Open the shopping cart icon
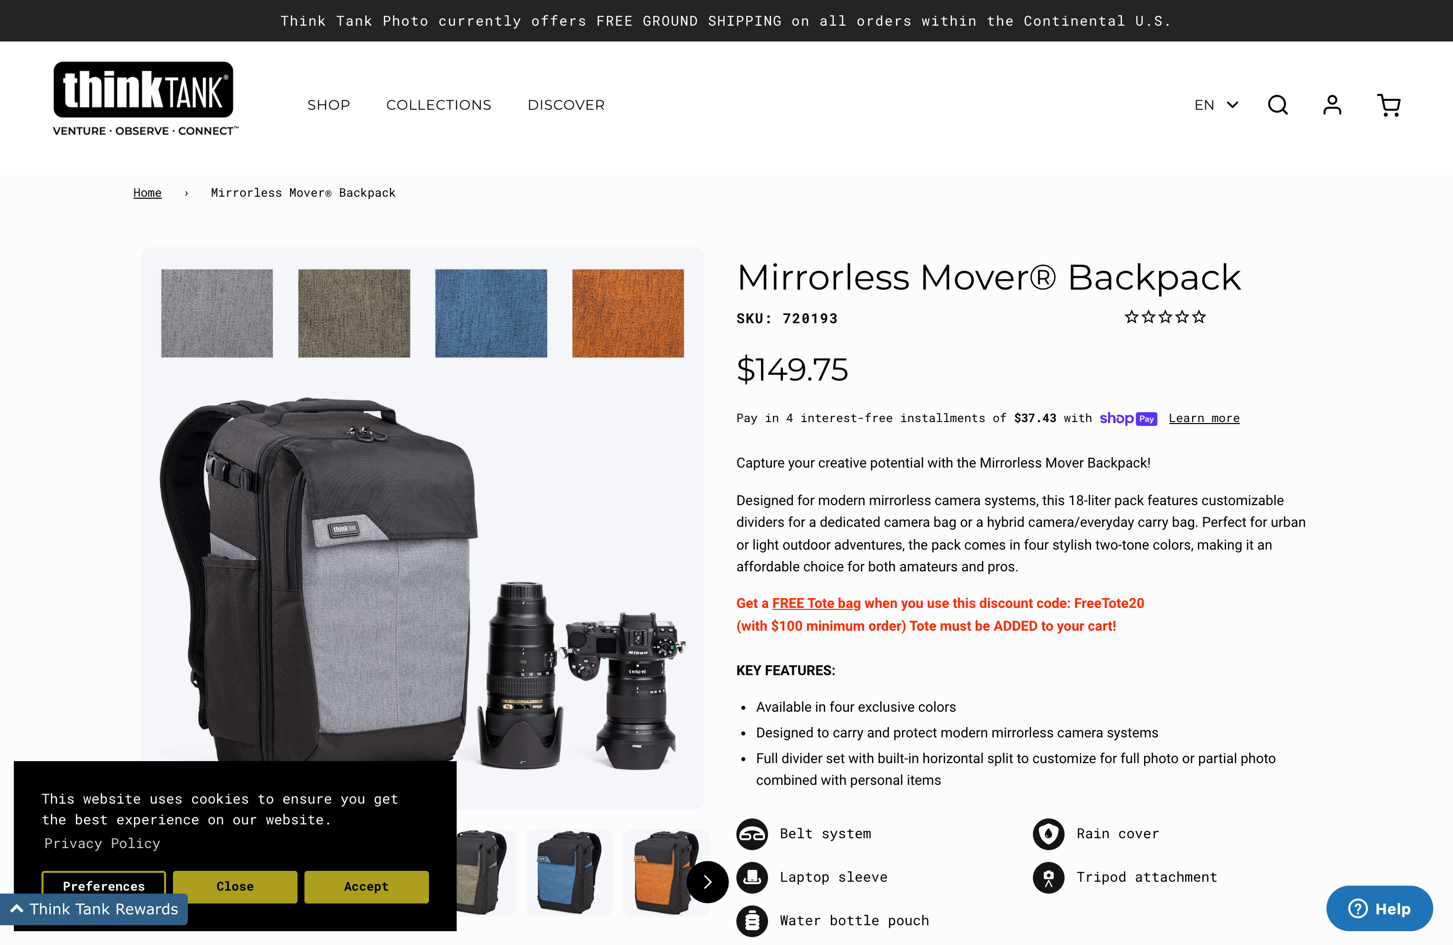Screen dimensions: 1453x945 coord(1388,105)
